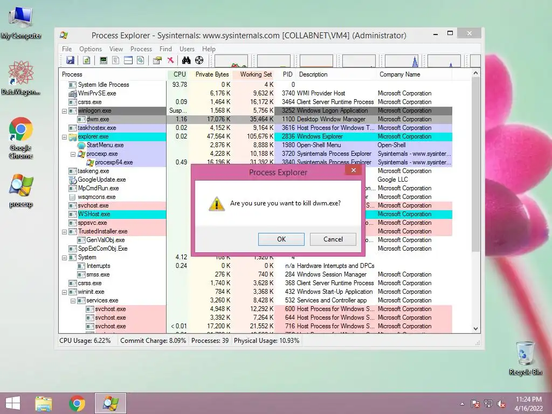
Task: Show hidden tray icons arrow
Action: pos(462,404)
